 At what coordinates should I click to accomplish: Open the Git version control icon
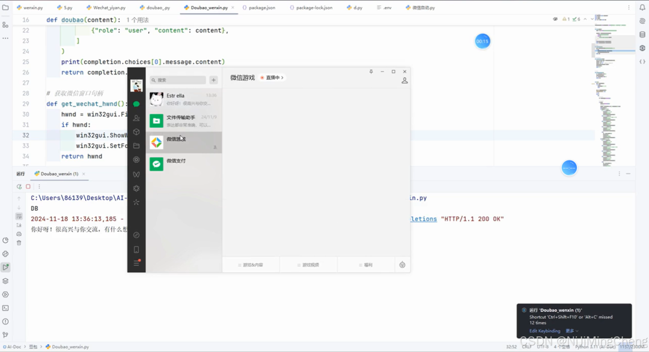pos(5,335)
